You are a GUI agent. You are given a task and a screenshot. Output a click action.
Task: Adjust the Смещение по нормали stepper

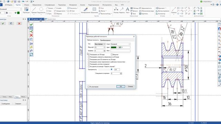click(121, 73)
